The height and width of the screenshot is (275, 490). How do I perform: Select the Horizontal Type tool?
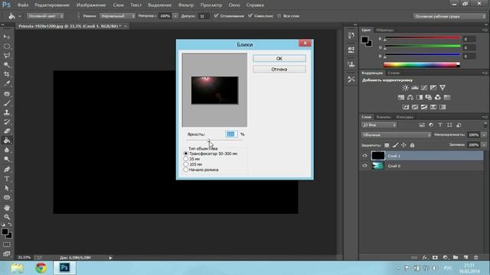coord(7,179)
